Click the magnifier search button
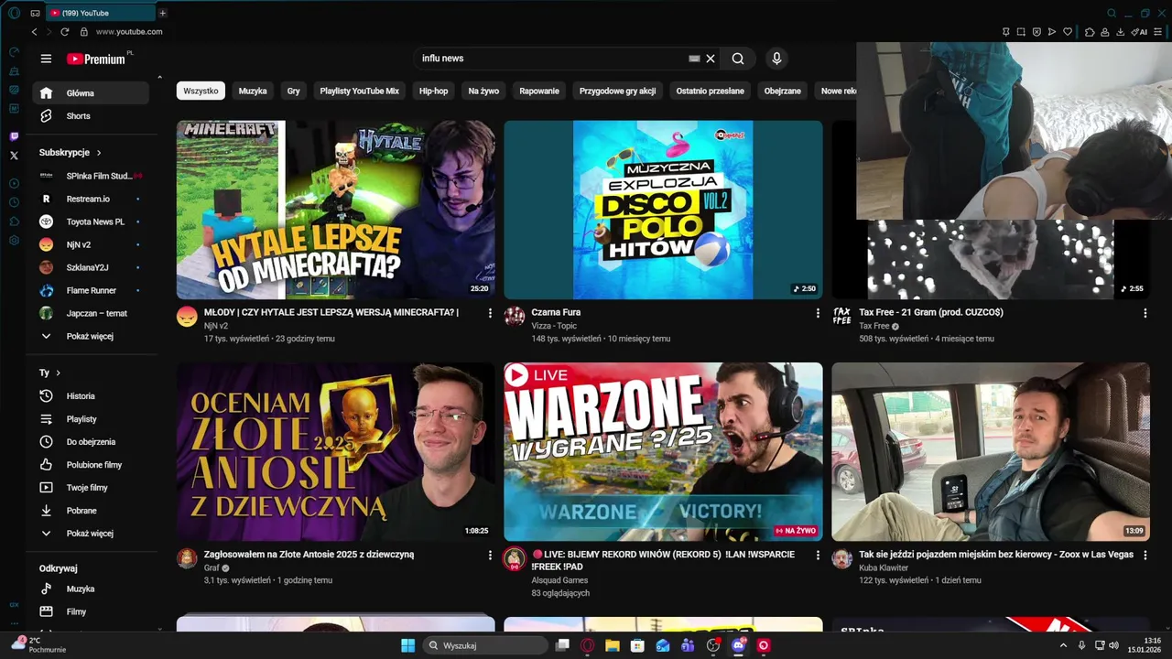This screenshot has height=659, width=1172. (738, 59)
